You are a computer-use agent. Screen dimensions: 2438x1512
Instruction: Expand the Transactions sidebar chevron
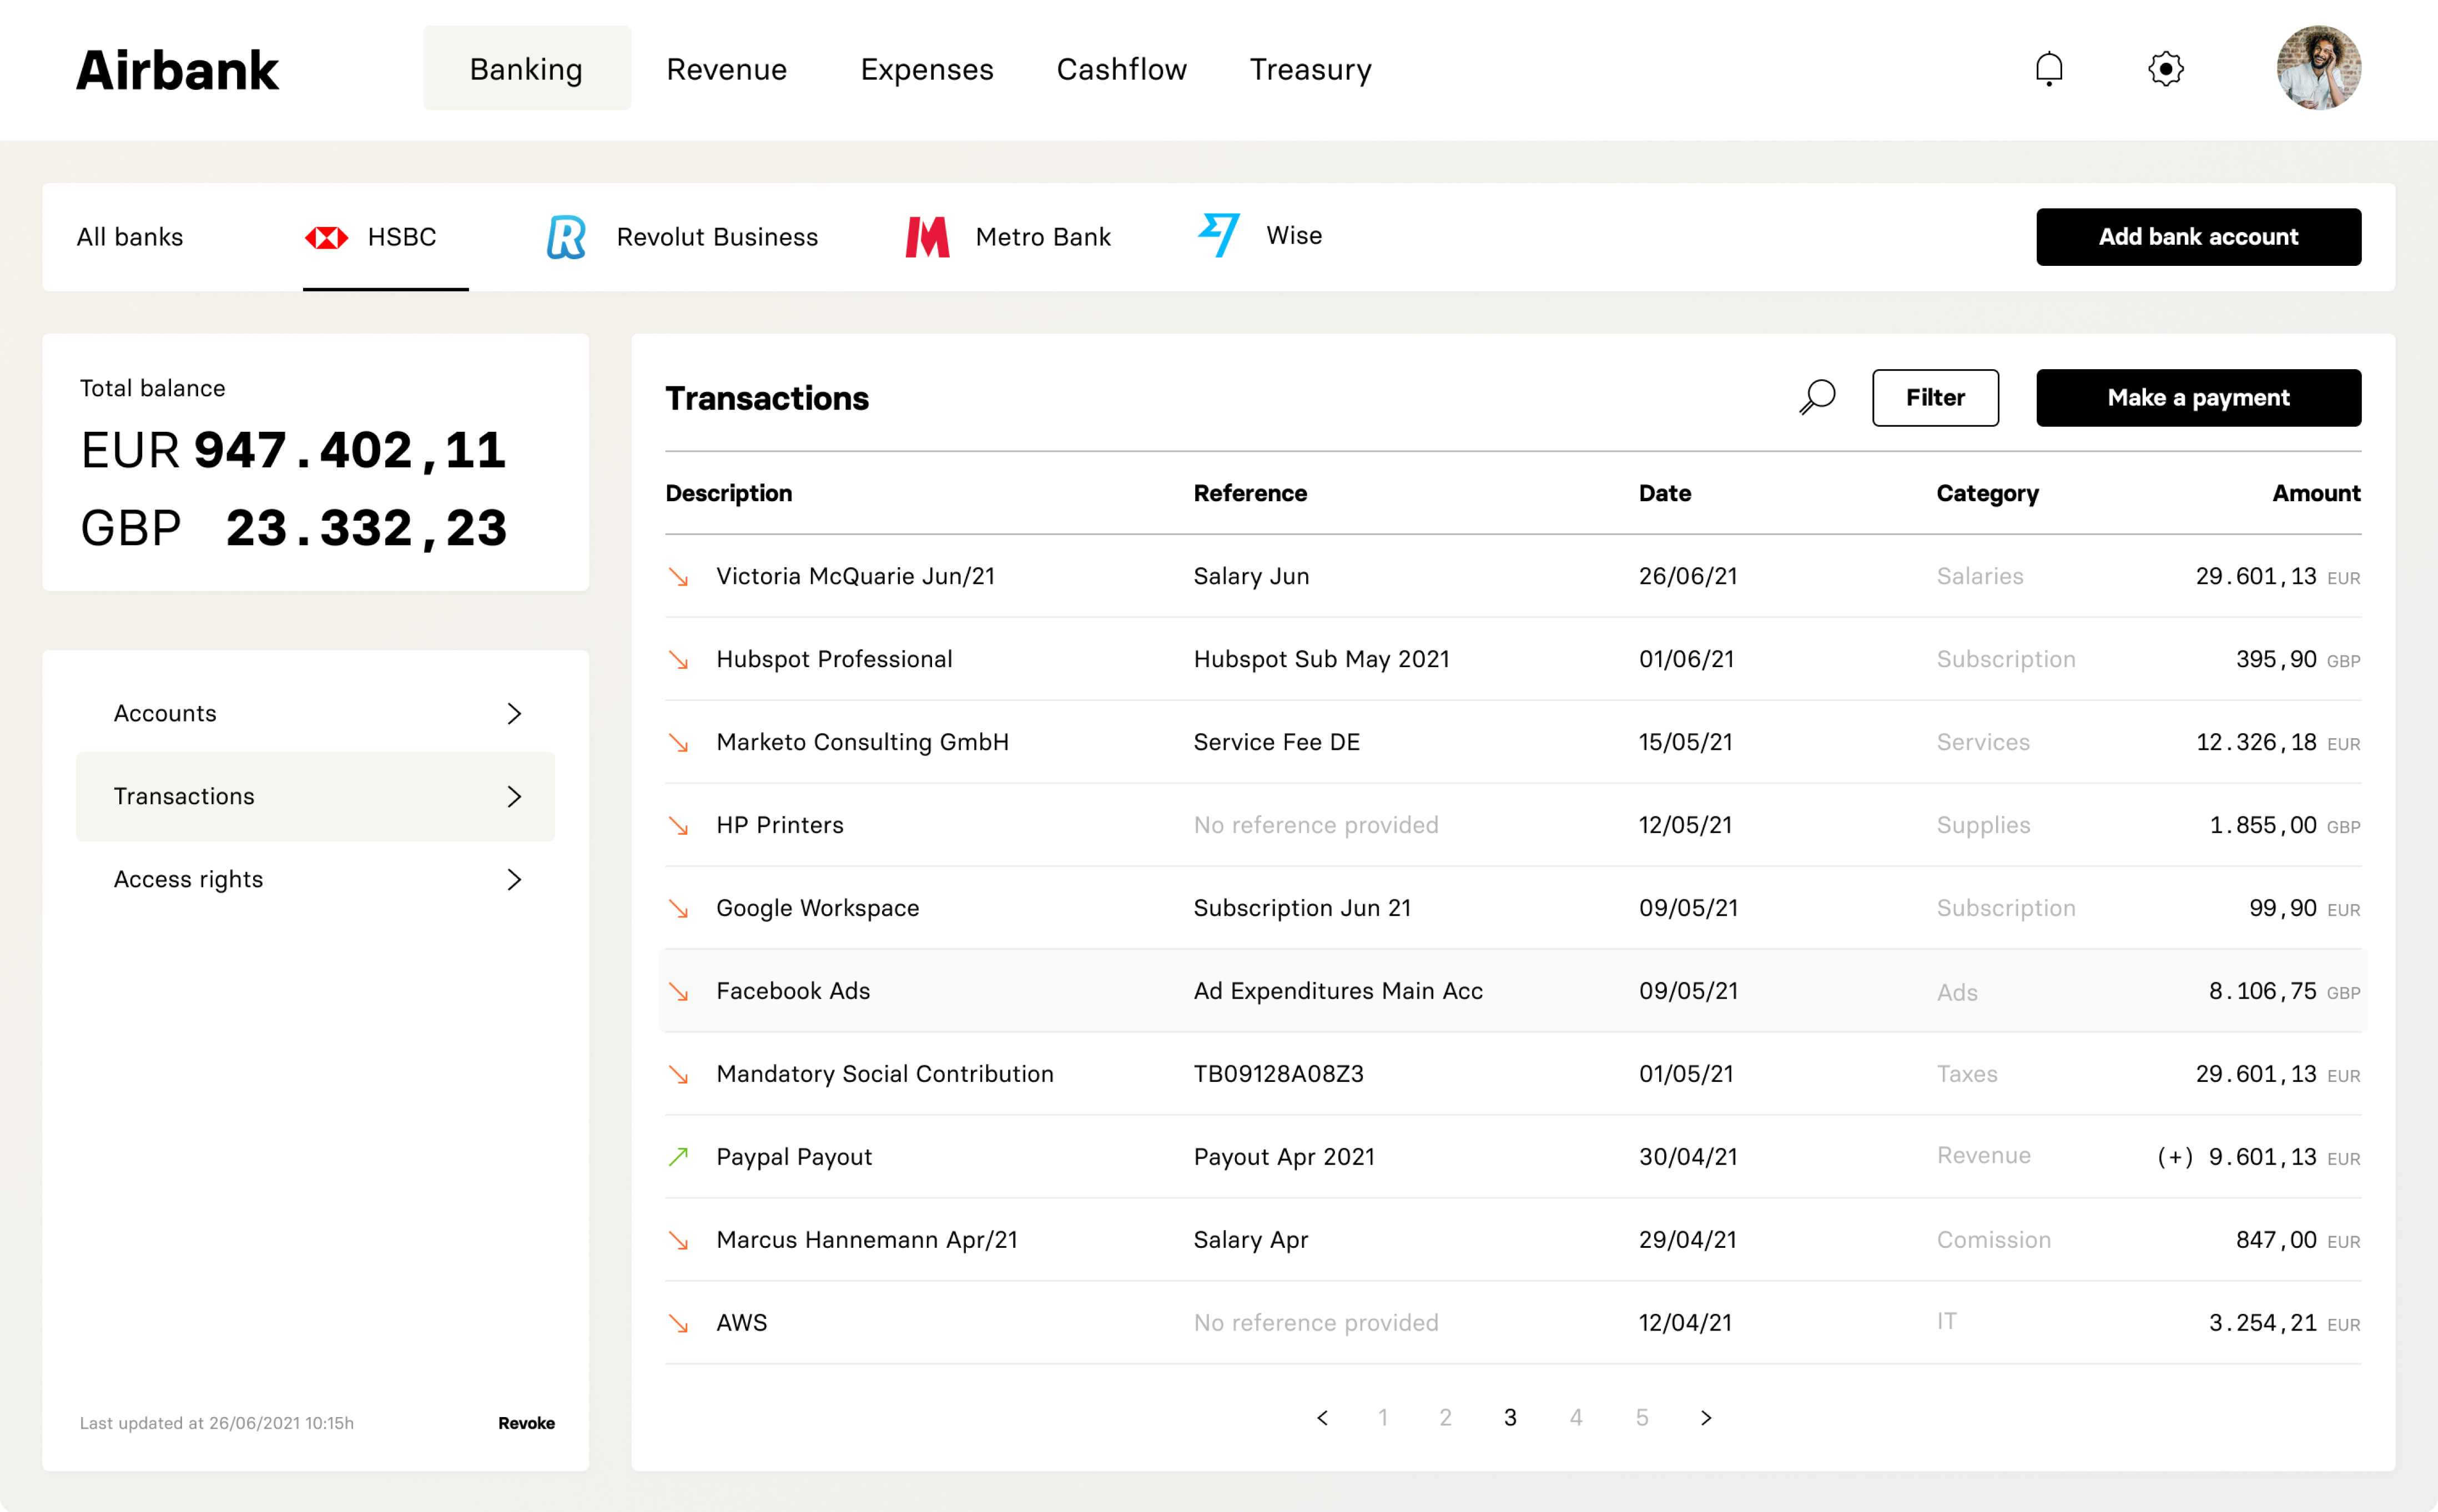(514, 796)
